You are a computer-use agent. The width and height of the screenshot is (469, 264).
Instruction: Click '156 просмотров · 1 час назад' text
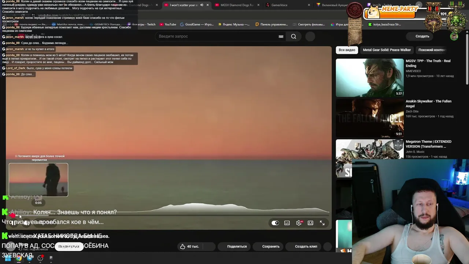tap(426, 157)
